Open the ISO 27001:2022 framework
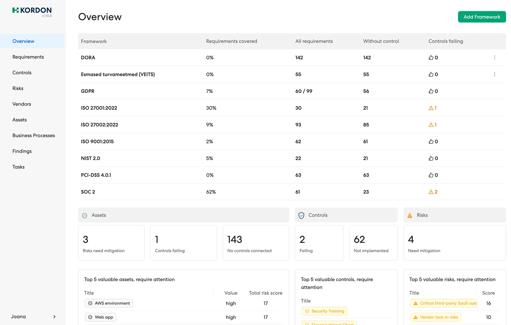Viewport: 511px width, 325px height. coord(292,108)
